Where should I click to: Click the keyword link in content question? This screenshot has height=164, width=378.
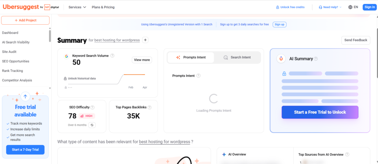(165, 142)
